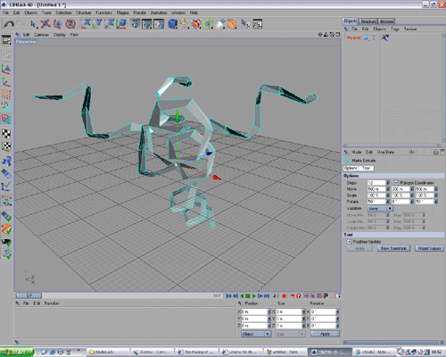446x357 pixels.
Task: Open the Size dropdown in coordinates panel
Action: (x=290, y=334)
